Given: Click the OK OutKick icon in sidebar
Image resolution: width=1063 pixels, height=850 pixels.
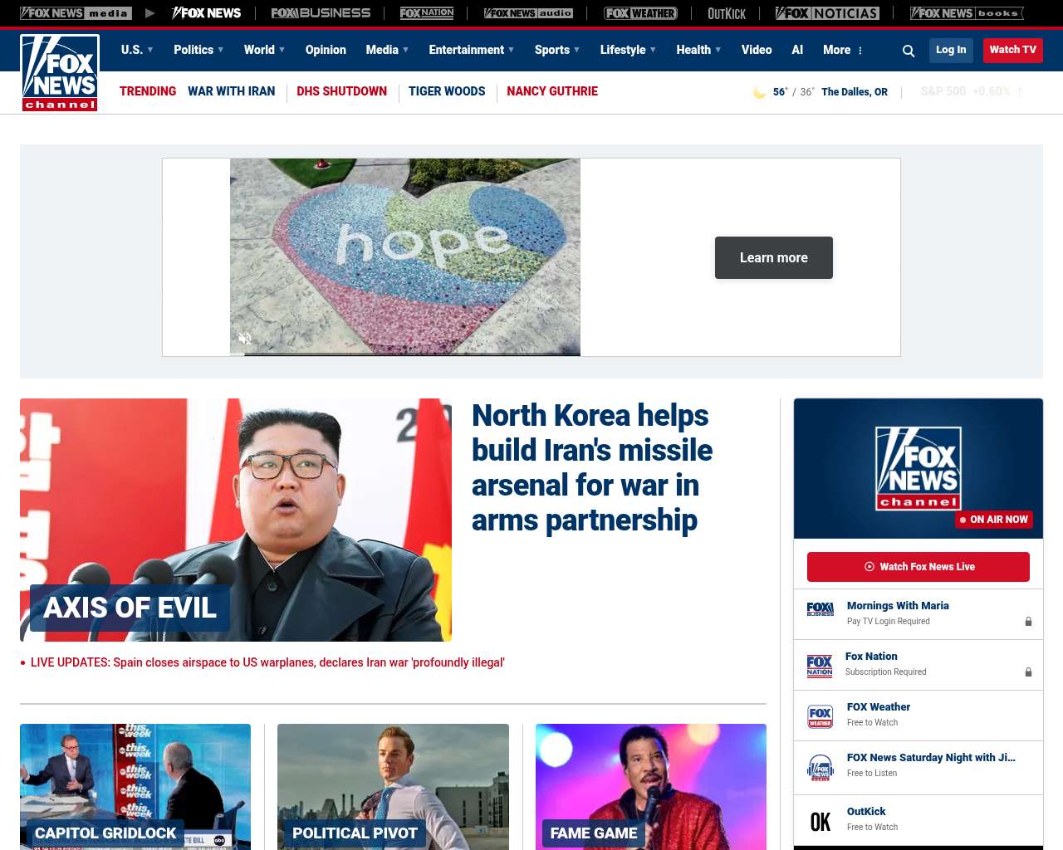Looking at the screenshot, I should pos(821,822).
